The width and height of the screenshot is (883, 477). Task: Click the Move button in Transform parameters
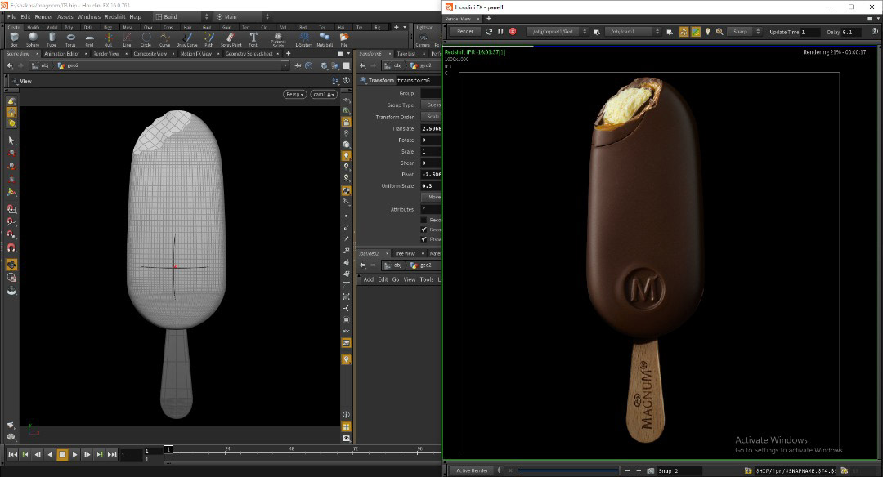tap(433, 197)
